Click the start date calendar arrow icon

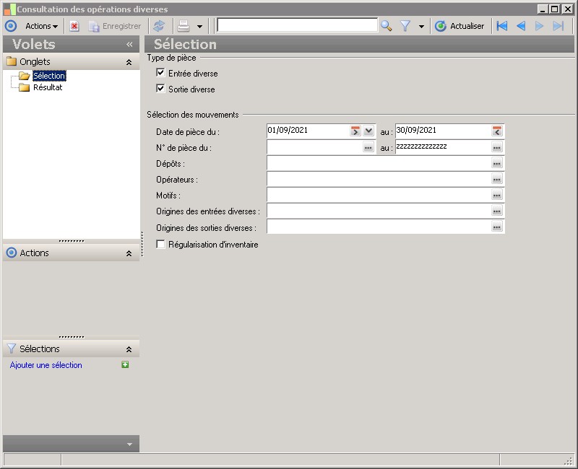pos(355,131)
